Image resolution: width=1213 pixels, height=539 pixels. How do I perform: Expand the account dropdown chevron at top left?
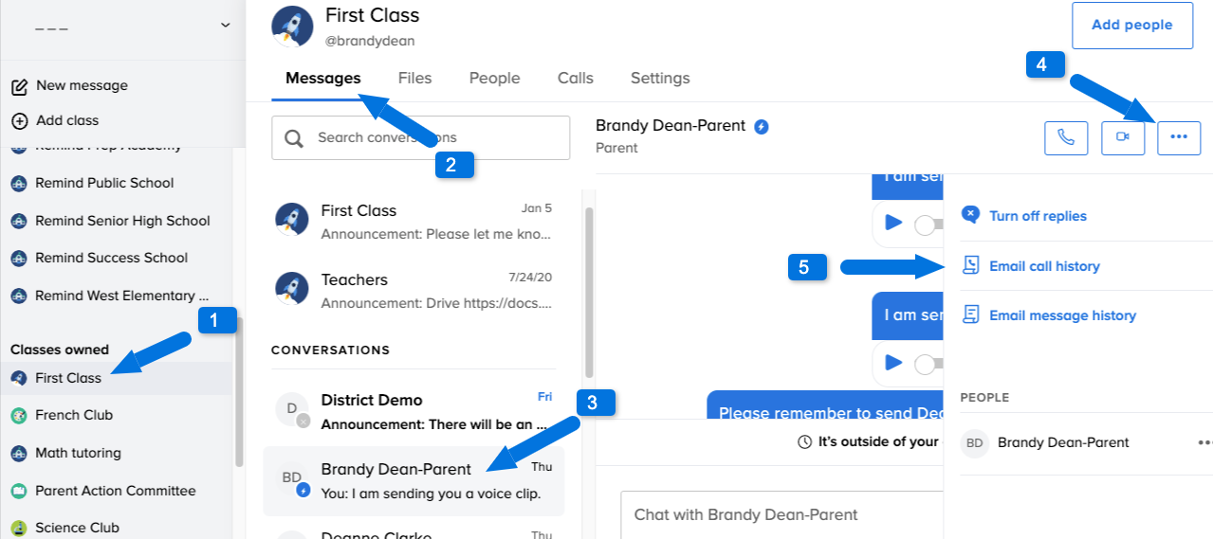[225, 26]
